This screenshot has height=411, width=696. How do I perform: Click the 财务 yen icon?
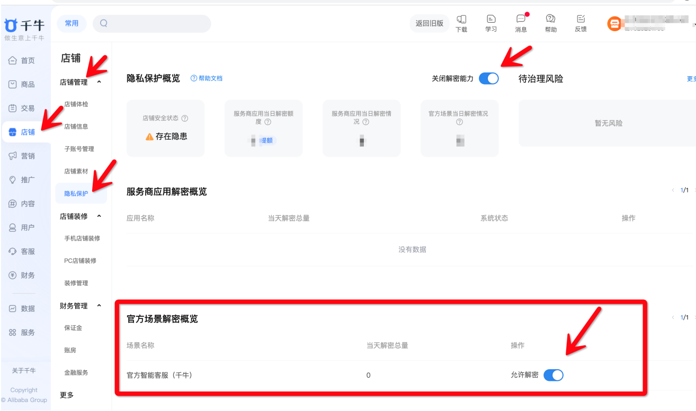[x=13, y=275]
